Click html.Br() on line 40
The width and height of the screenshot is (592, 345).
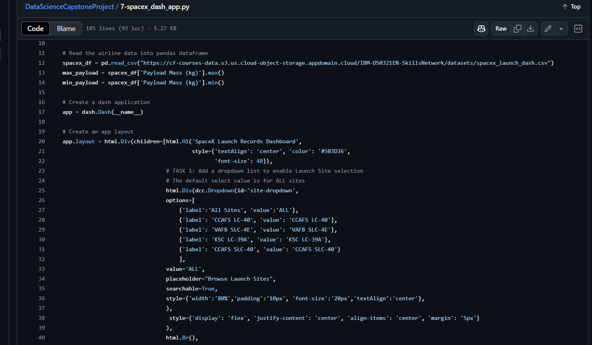tap(180, 338)
